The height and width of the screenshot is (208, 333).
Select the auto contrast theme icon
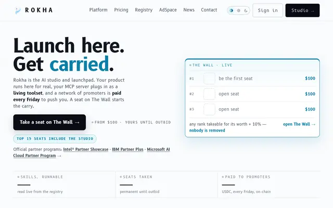tap(232, 10)
